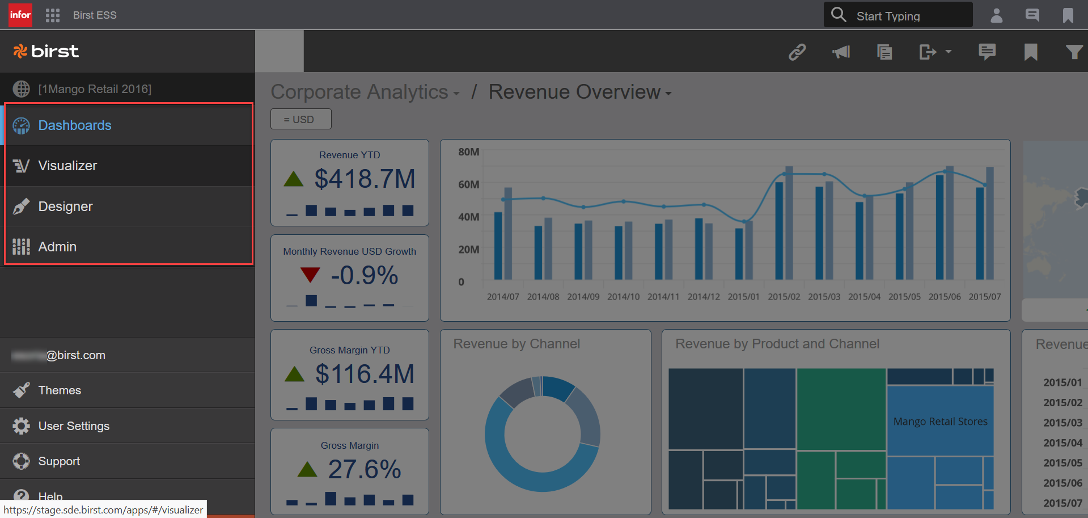Viewport: 1088px width, 518px height.
Task: Click the Revenue YTD $418.7M card
Action: coord(350,183)
